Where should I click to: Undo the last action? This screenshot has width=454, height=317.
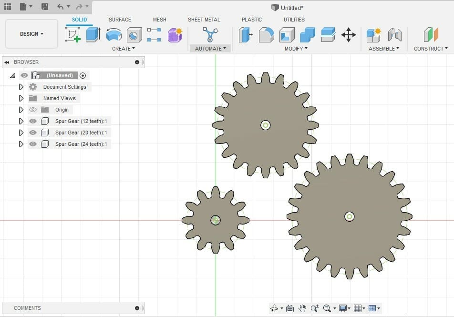click(x=60, y=6)
